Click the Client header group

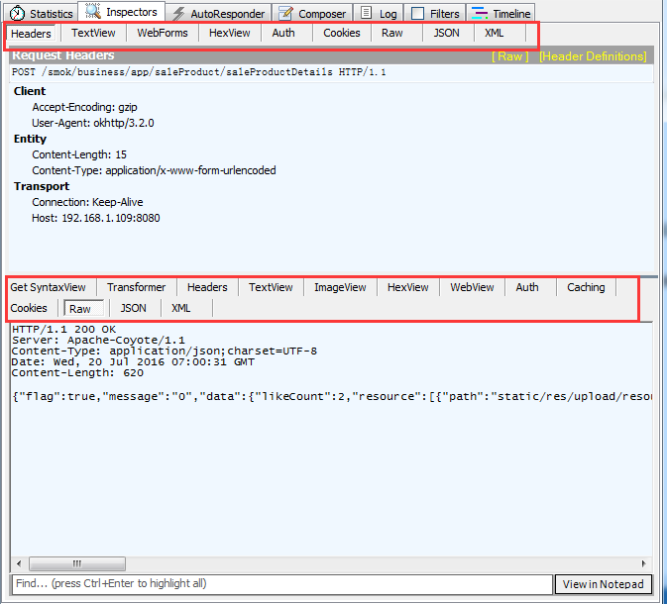click(x=30, y=91)
